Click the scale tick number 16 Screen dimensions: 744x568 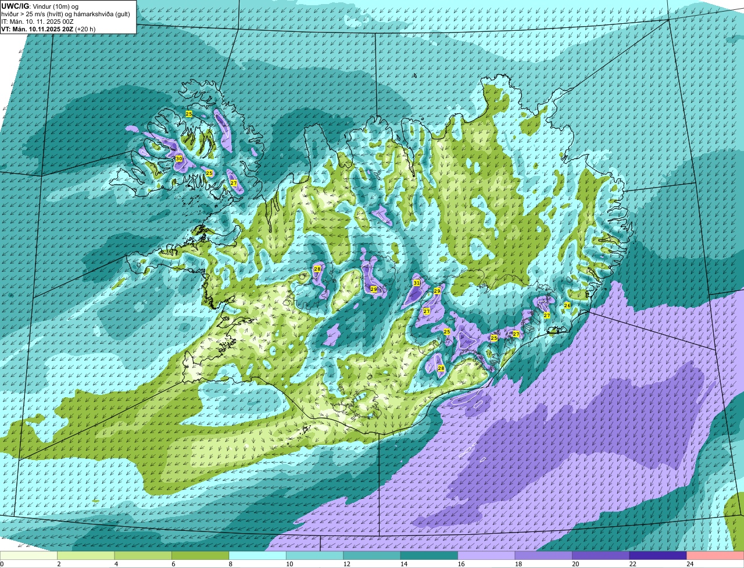point(461,564)
